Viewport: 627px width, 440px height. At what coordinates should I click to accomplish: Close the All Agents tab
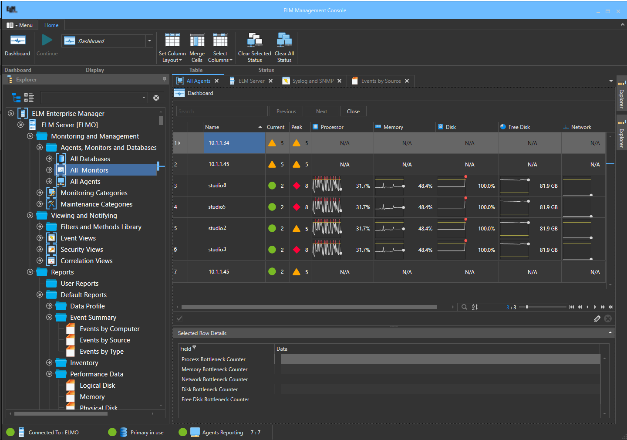coord(216,81)
